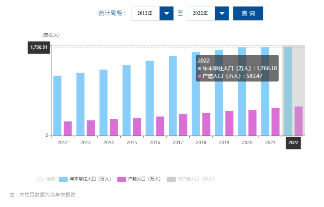Click the end year field showing 2022年
The image size is (324, 207).
(200, 13)
